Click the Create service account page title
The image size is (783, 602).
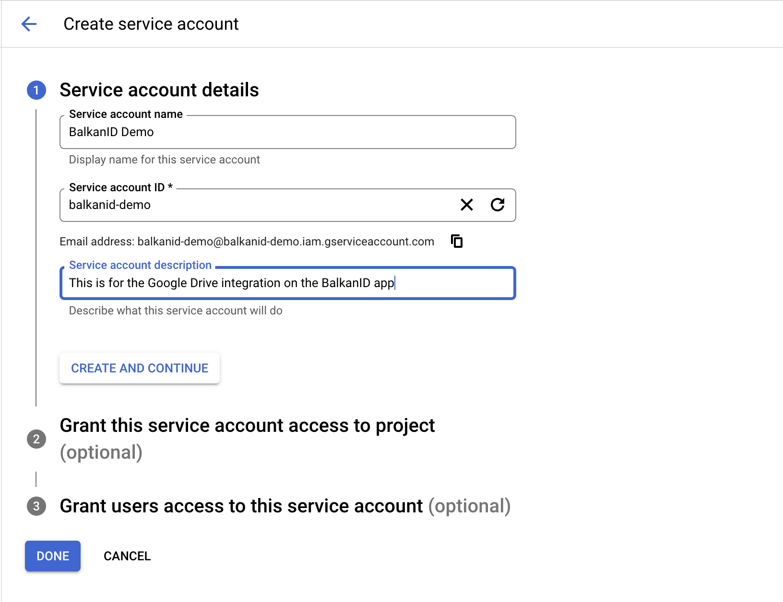151,24
